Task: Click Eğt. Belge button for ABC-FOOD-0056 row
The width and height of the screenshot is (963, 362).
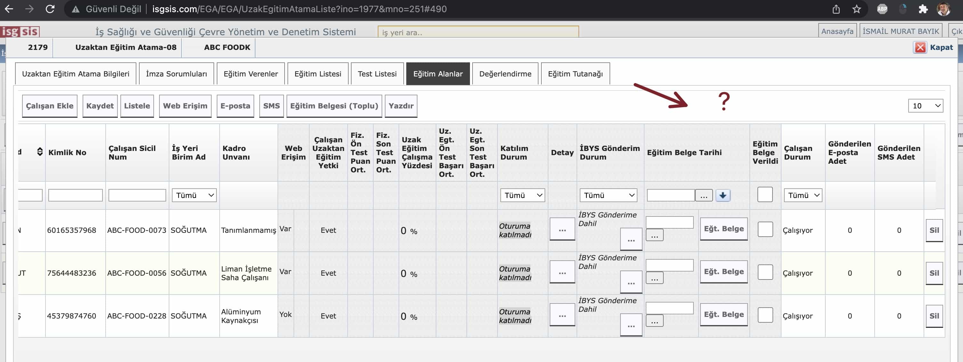Action: 724,272
